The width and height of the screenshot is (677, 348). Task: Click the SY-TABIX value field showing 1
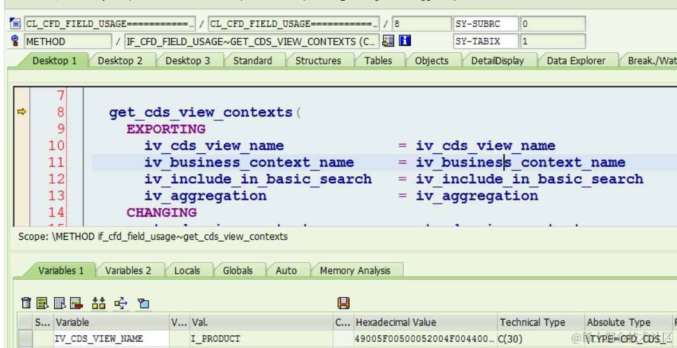coord(553,41)
